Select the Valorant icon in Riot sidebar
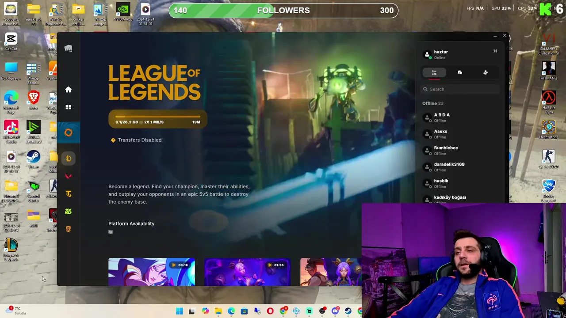The image size is (566, 318). click(68, 176)
